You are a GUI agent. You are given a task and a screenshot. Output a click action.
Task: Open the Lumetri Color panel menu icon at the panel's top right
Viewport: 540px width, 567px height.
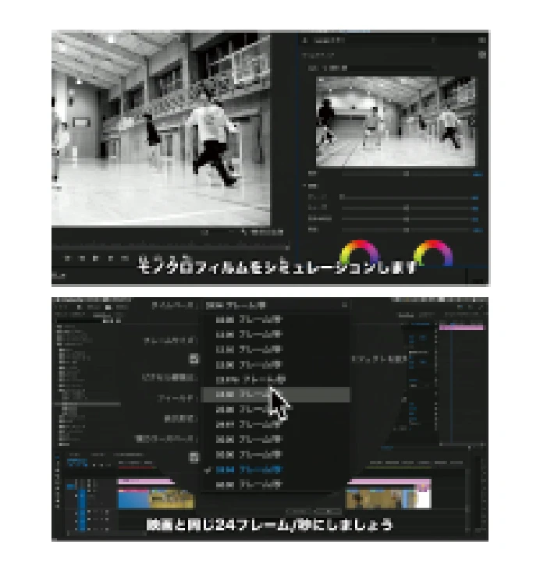(482, 40)
